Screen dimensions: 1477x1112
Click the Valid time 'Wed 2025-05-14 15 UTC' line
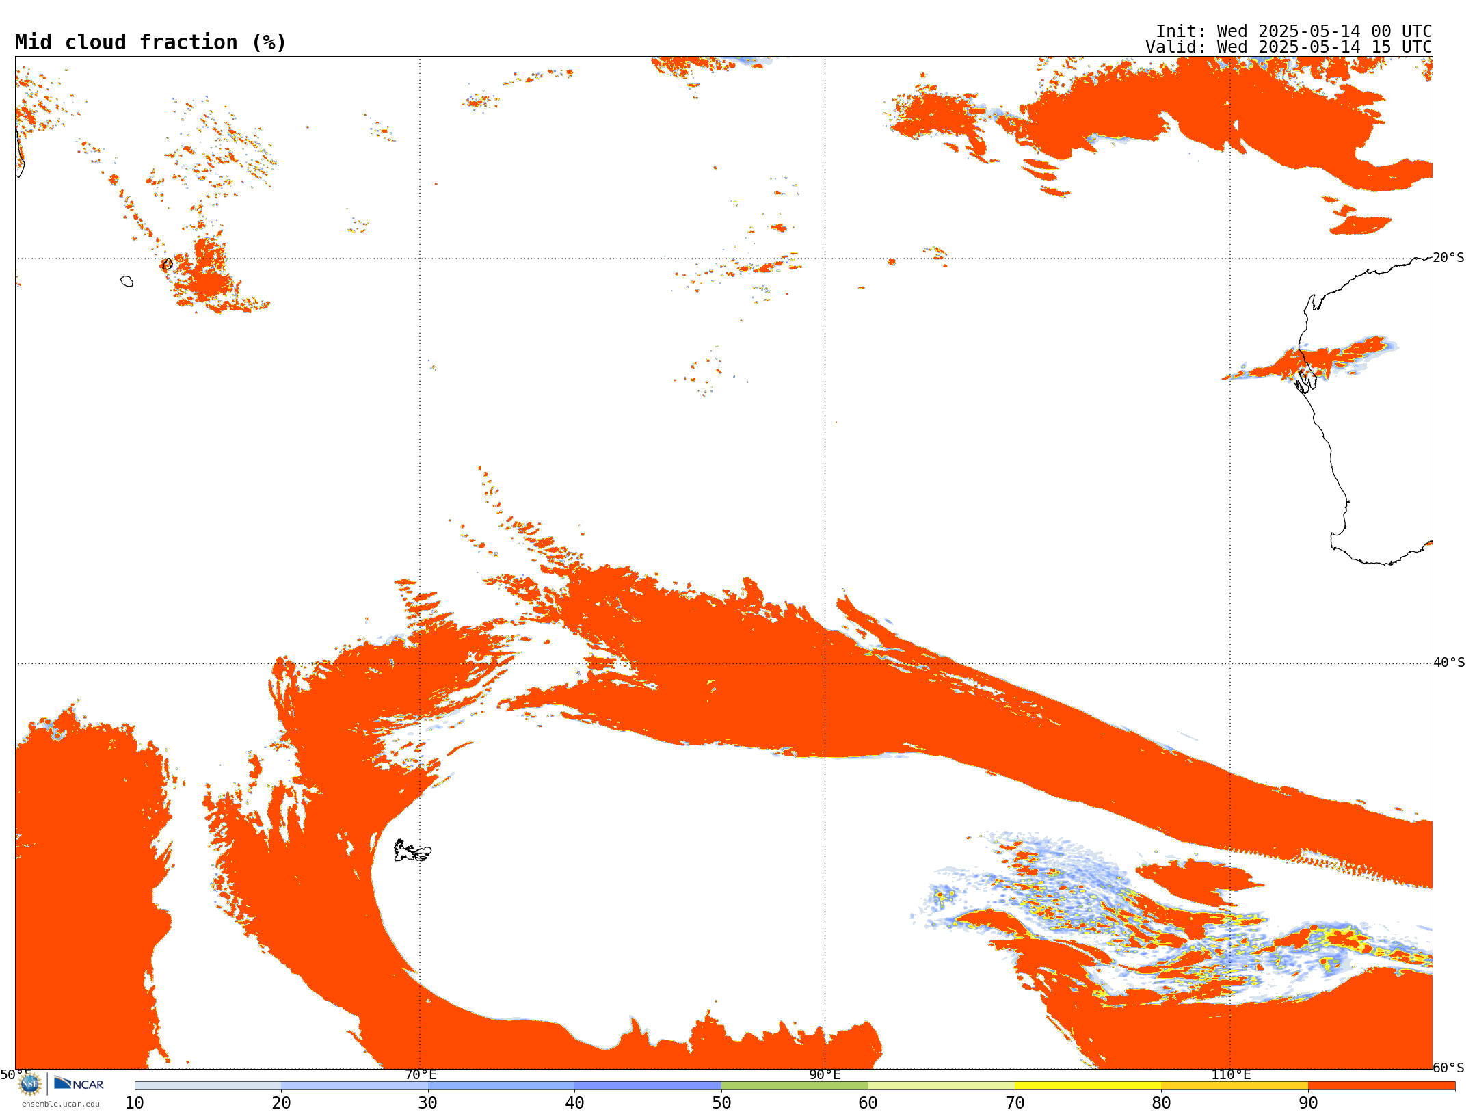pos(1289,47)
